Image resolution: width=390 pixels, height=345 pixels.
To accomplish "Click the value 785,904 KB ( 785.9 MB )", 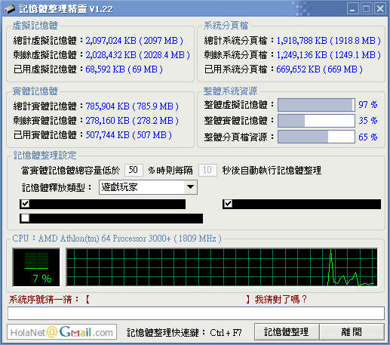I will 132,106.
